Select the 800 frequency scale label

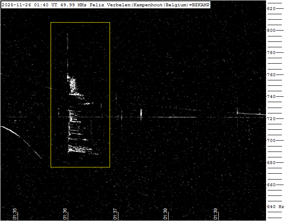coord(271,31)
